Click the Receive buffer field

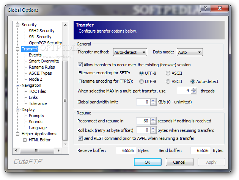(x=126, y=150)
